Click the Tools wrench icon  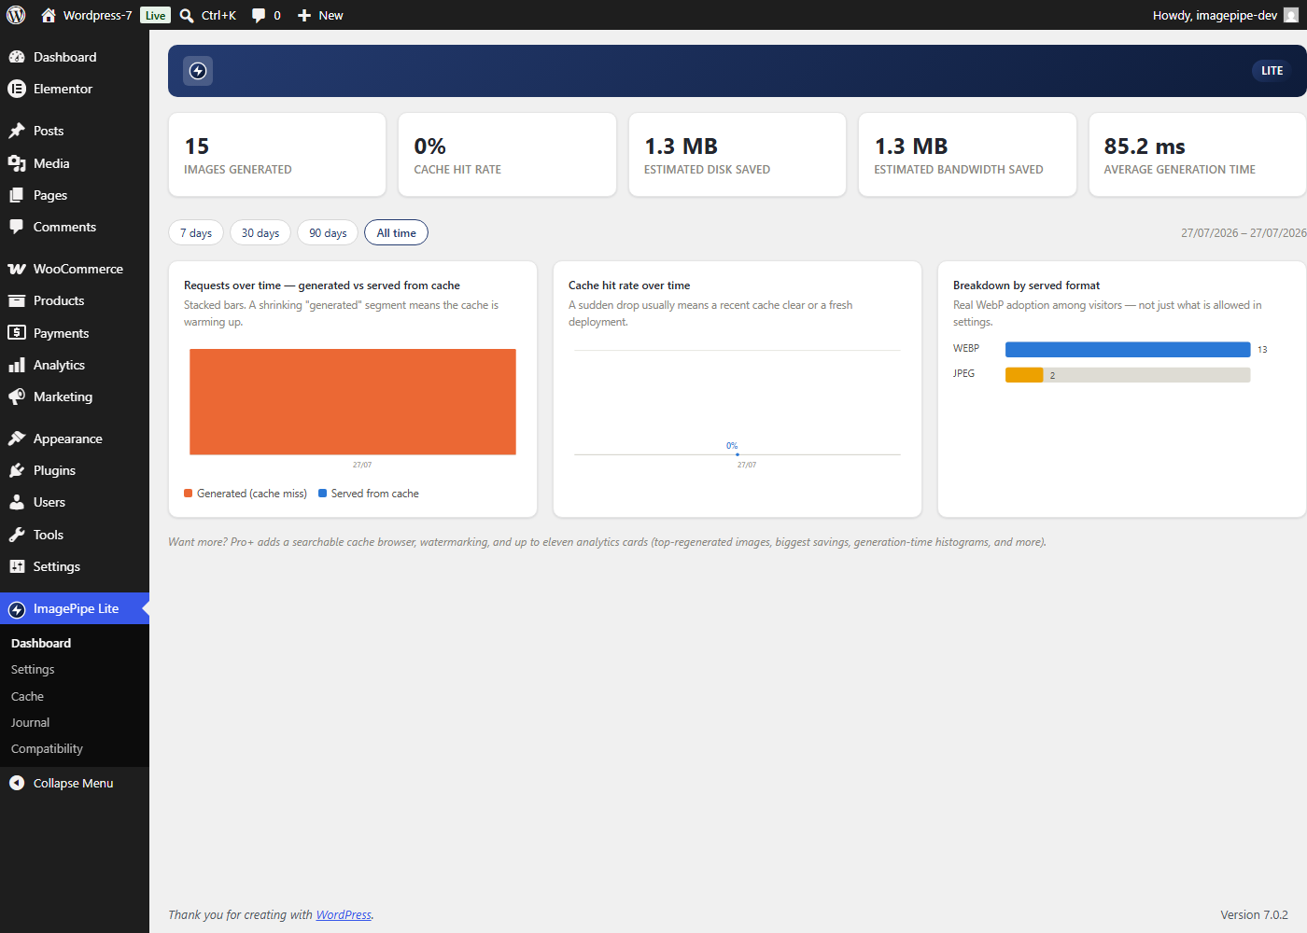(x=17, y=535)
